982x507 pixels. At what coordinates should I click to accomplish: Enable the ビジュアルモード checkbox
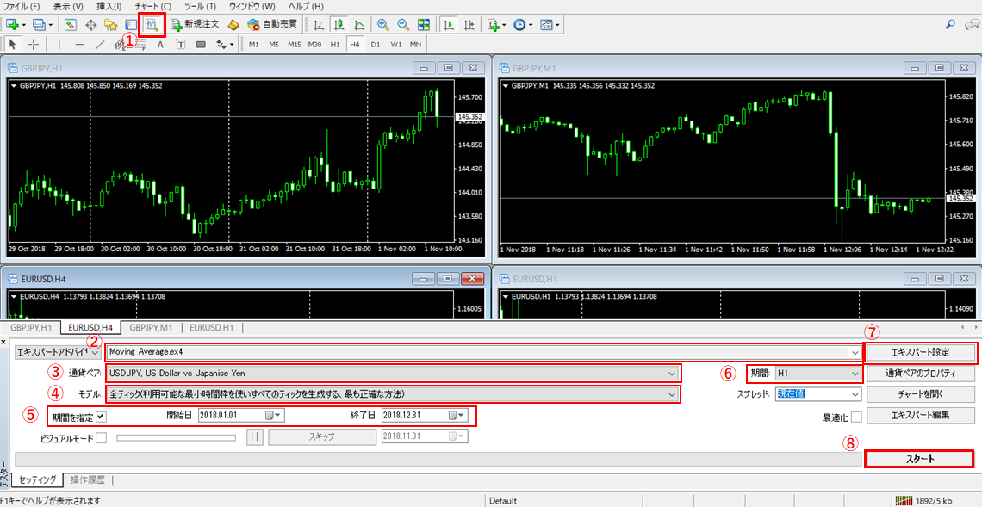point(101,437)
